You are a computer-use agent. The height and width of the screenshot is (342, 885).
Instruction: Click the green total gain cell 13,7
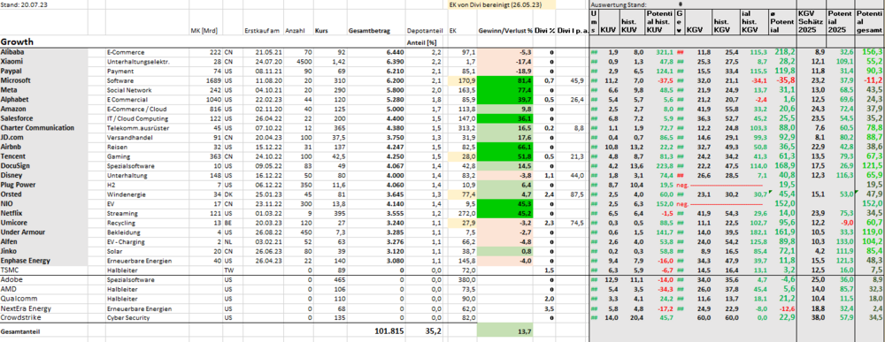click(x=505, y=331)
